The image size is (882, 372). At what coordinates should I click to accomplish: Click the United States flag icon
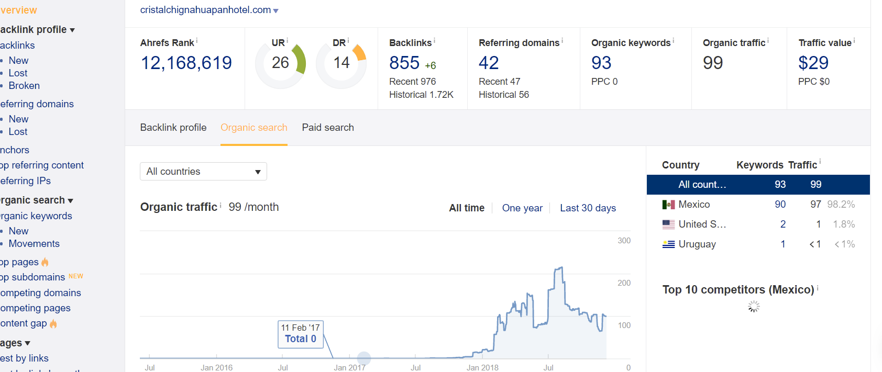tap(668, 224)
